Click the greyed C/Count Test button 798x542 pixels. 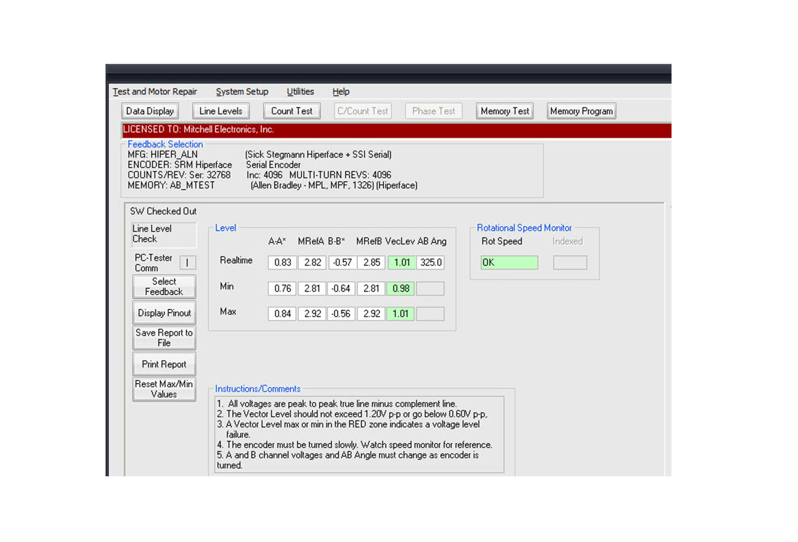363,111
